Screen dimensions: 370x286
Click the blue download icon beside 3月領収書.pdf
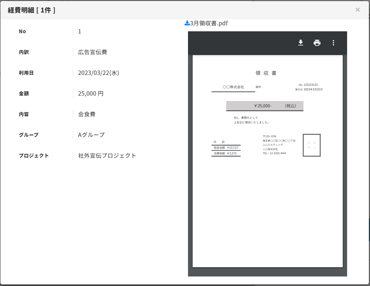(x=187, y=23)
